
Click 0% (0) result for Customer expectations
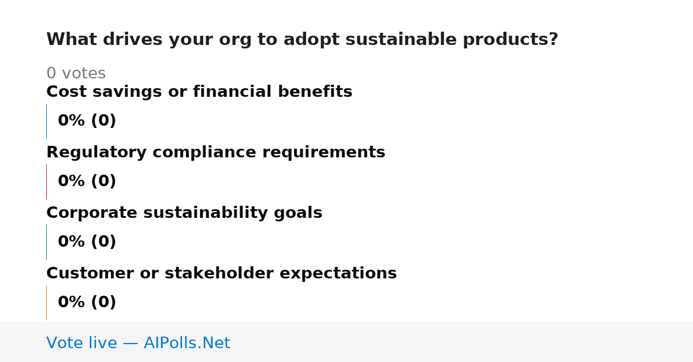87,303
